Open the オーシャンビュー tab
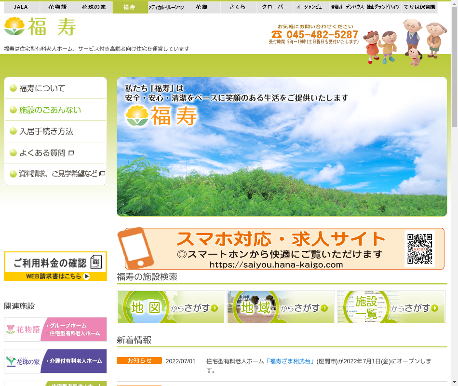458x386 pixels. [311, 7]
